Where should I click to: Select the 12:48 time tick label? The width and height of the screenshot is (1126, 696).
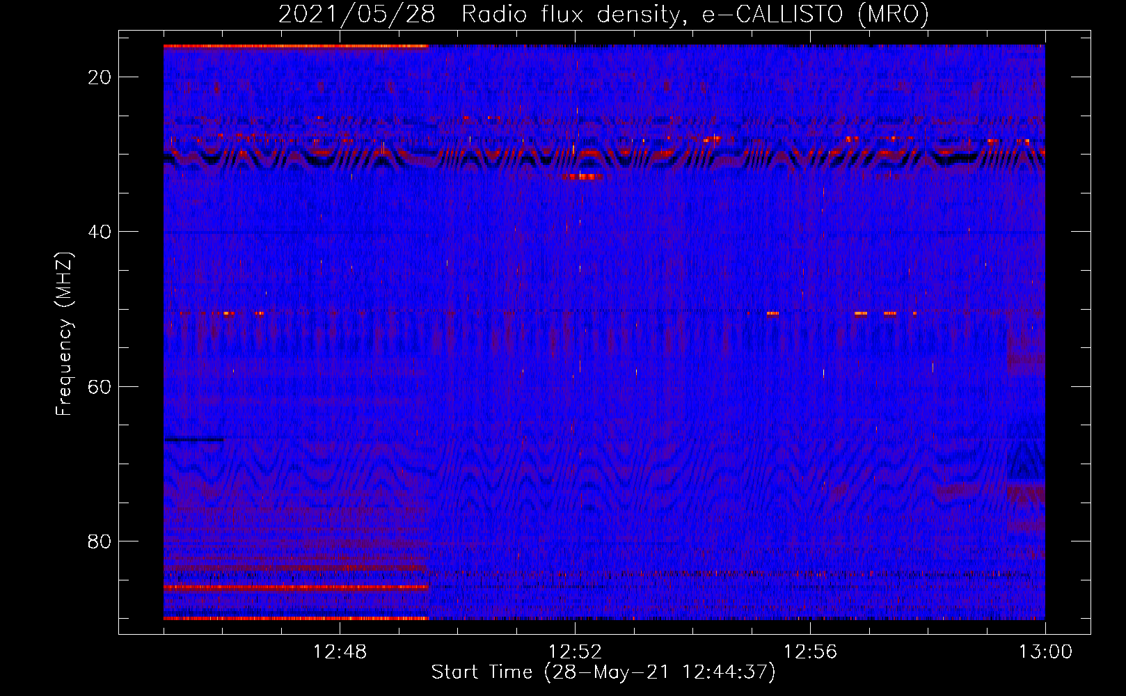340,652
